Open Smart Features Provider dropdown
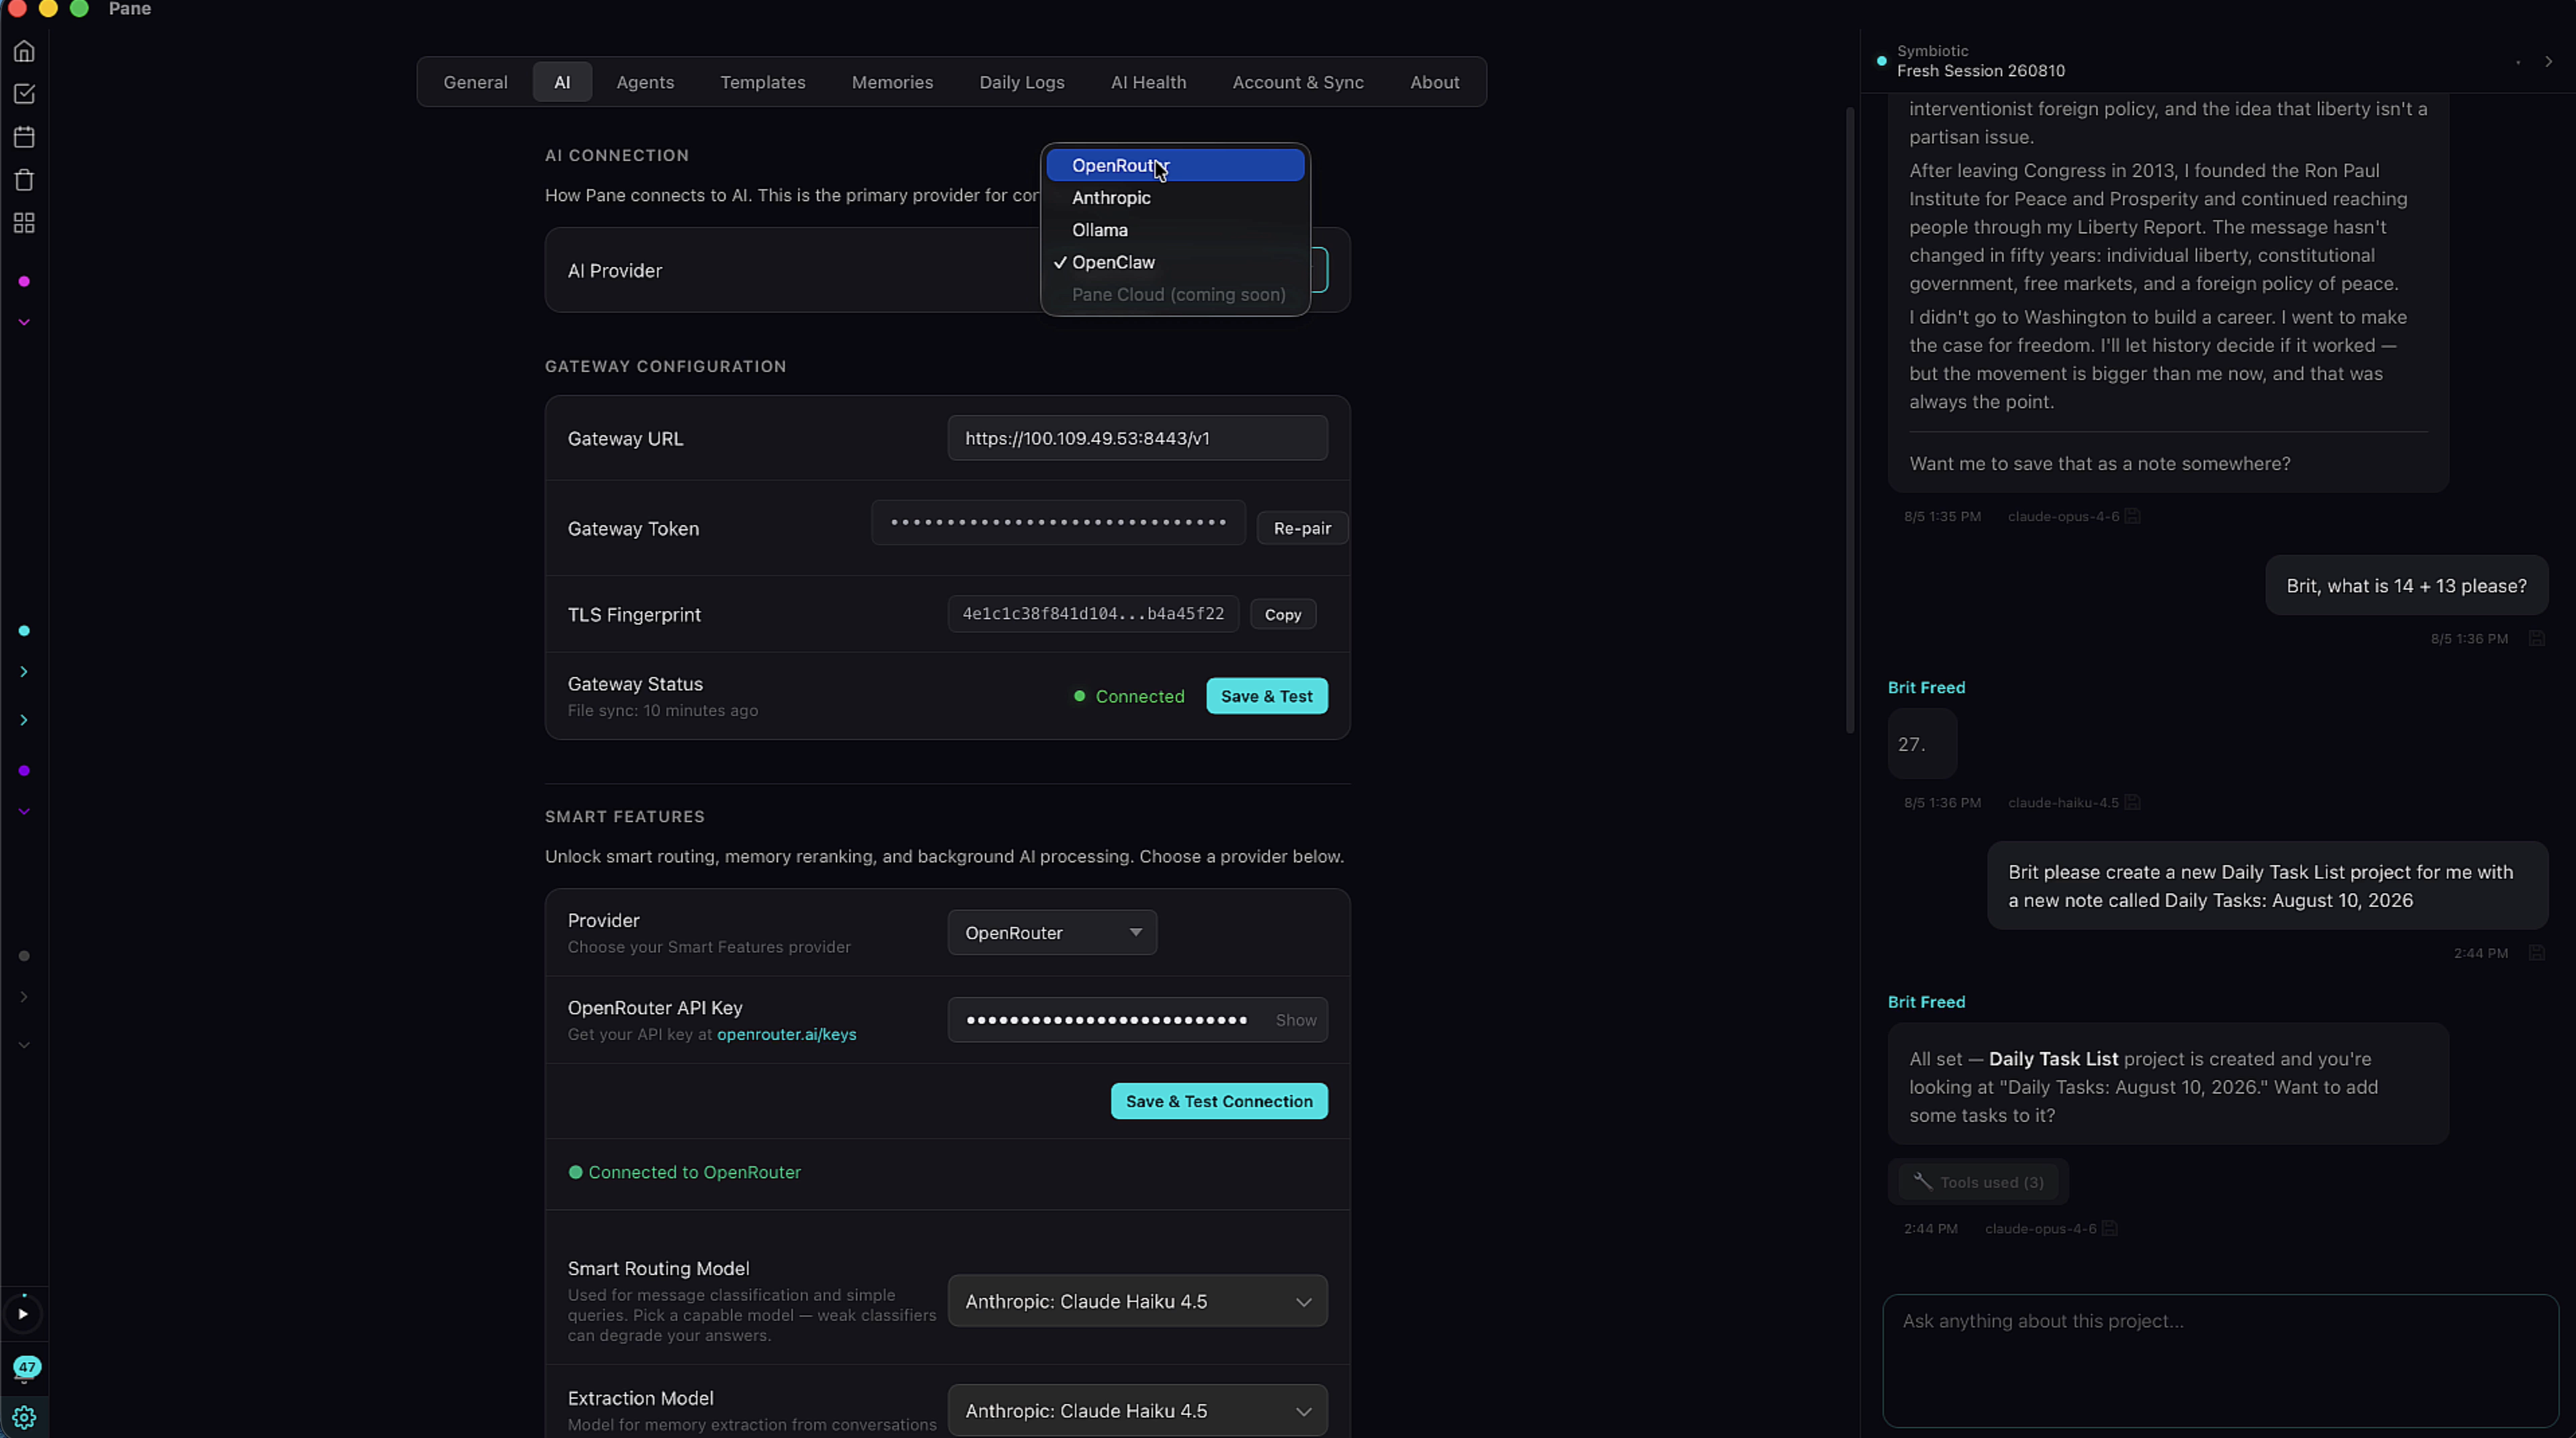This screenshot has width=2576, height=1438. coord(1052,932)
